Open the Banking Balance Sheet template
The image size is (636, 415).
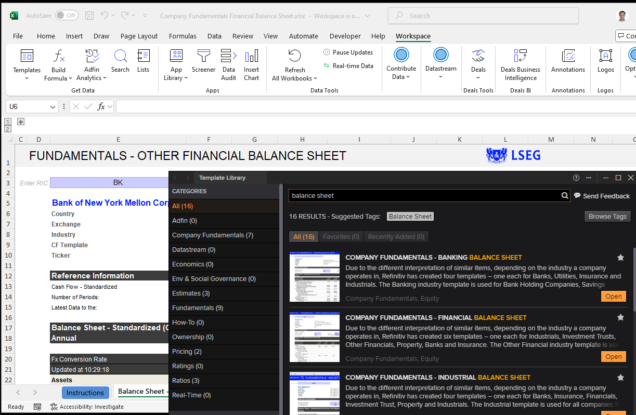tap(614, 296)
